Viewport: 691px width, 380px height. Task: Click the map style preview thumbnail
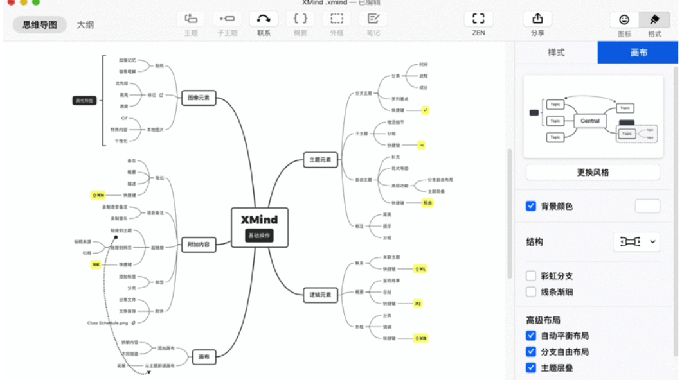[593, 117]
